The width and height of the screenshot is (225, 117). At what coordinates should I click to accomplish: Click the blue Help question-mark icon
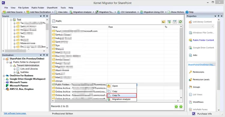[187, 12]
